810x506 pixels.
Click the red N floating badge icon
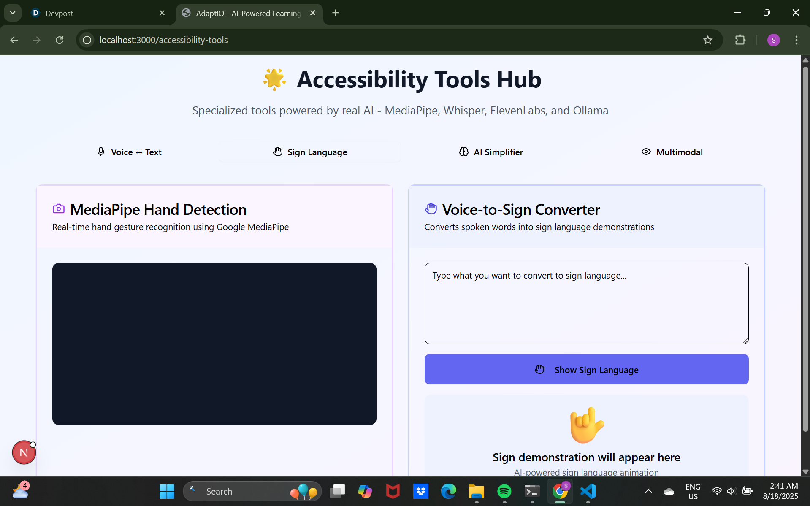(24, 452)
